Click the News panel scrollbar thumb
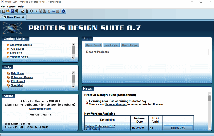The width and height of the screenshot is (214, 136). click(x=209, y=98)
